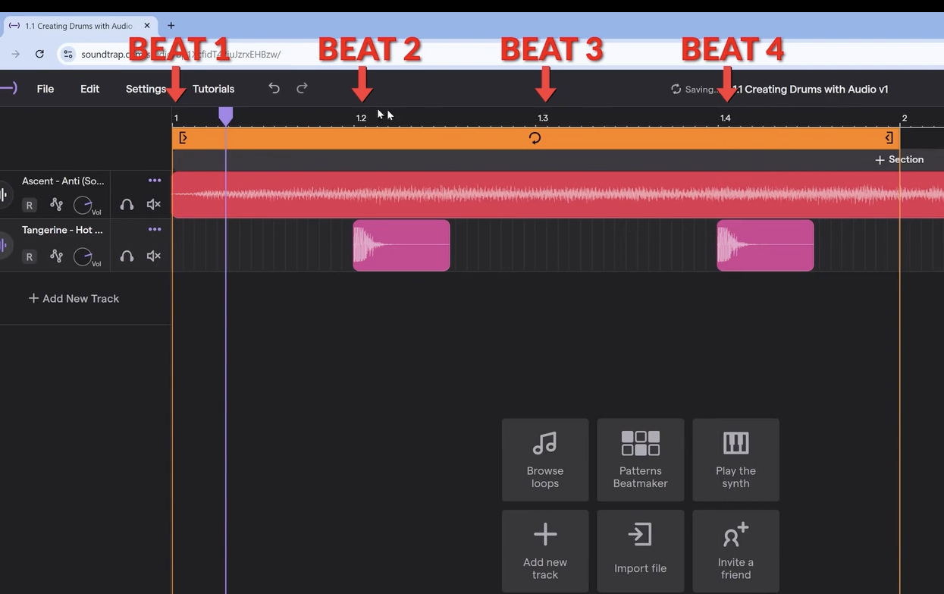
Task: Click the Ascent - Anti track name
Action: 63,181
